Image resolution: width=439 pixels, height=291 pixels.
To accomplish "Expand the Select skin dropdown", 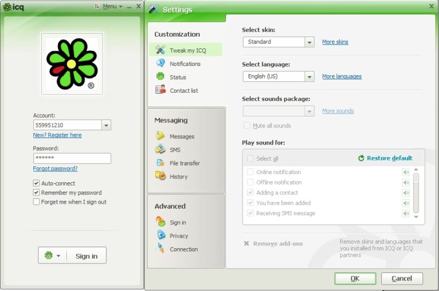I will [309, 42].
